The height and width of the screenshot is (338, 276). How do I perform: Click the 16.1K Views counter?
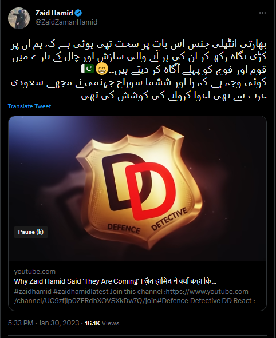pos(102,323)
